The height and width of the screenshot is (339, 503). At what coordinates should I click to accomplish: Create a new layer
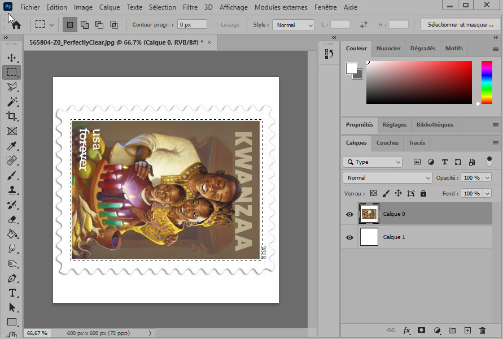[467, 331]
